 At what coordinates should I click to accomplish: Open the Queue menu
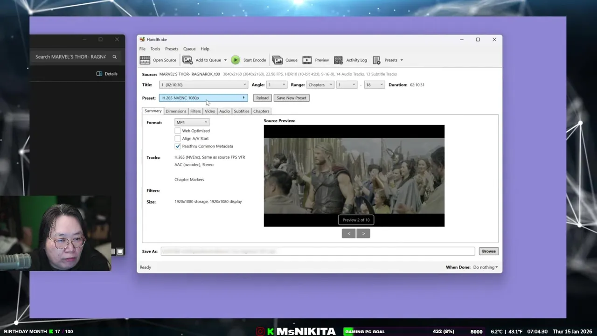(189, 49)
